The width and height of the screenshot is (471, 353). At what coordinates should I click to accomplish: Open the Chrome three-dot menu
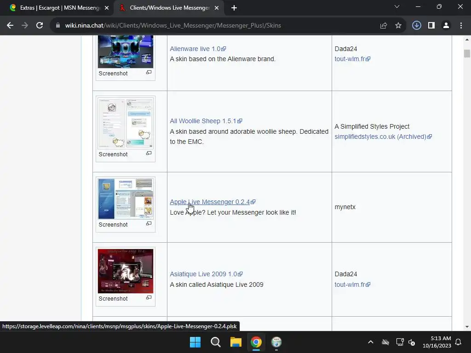click(x=461, y=26)
